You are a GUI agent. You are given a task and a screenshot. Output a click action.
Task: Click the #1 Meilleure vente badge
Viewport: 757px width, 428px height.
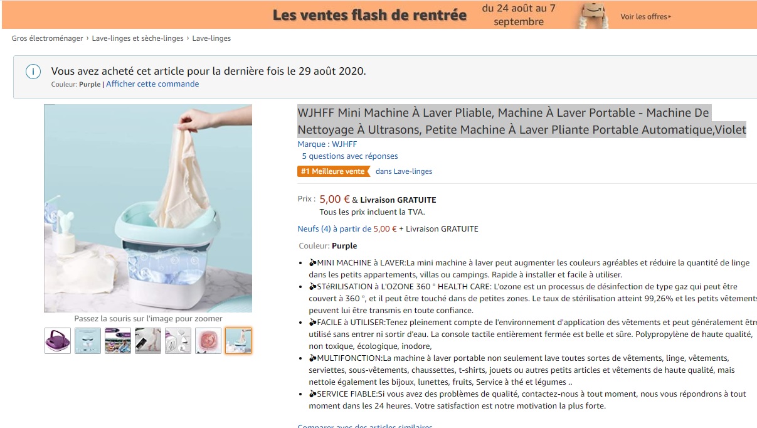[x=334, y=171]
